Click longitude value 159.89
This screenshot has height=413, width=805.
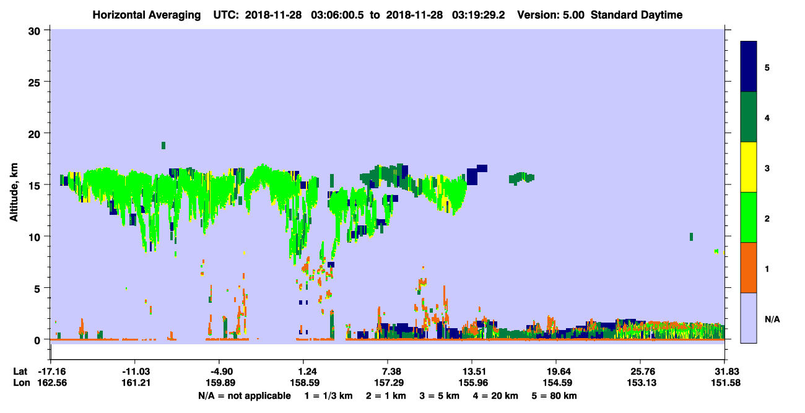click(x=221, y=383)
